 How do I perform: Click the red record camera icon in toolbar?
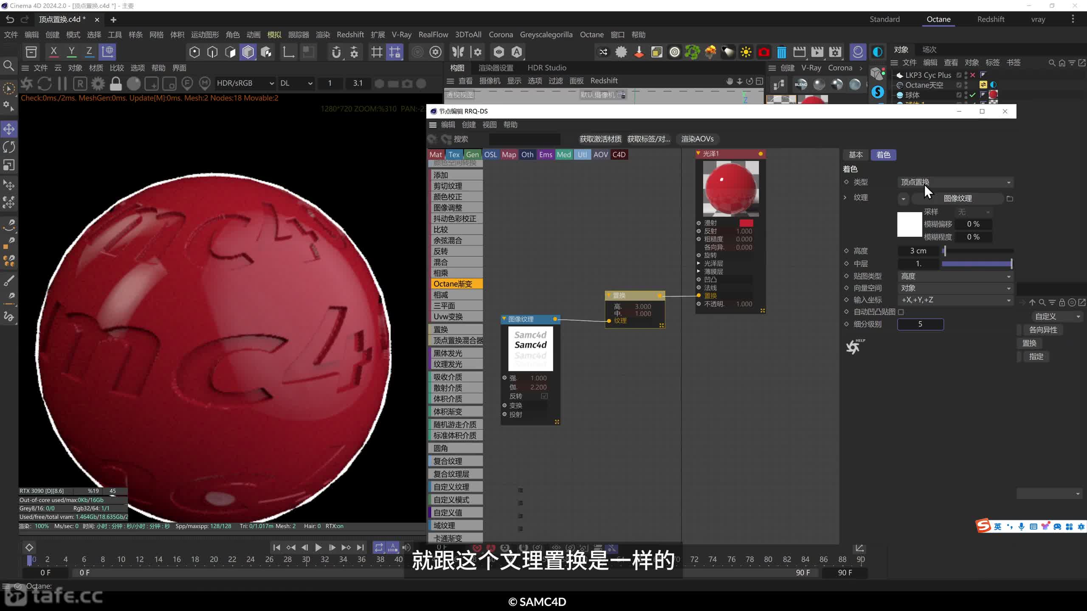point(763,52)
